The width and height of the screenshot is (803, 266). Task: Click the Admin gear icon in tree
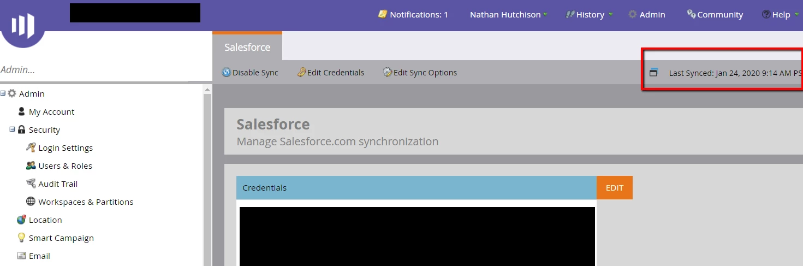pyautogui.click(x=12, y=93)
